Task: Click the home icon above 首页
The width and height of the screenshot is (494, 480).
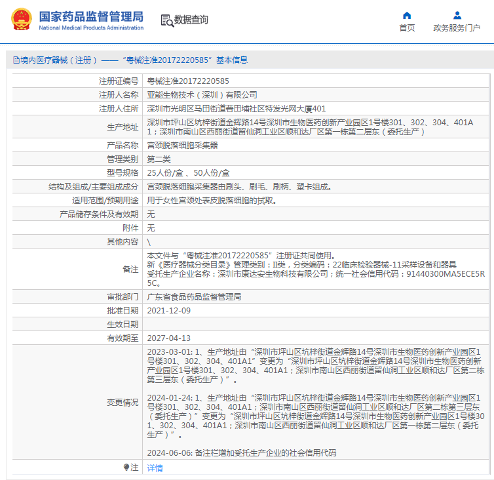Action: tap(407, 16)
